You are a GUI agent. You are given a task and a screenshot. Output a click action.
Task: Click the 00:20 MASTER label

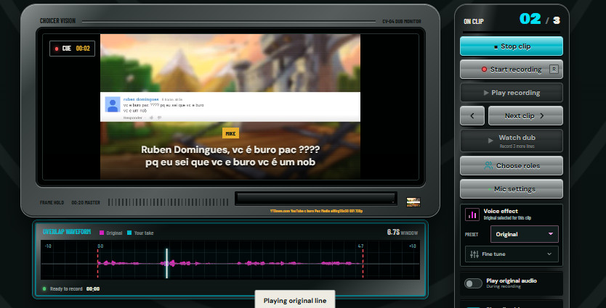pos(86,202)
